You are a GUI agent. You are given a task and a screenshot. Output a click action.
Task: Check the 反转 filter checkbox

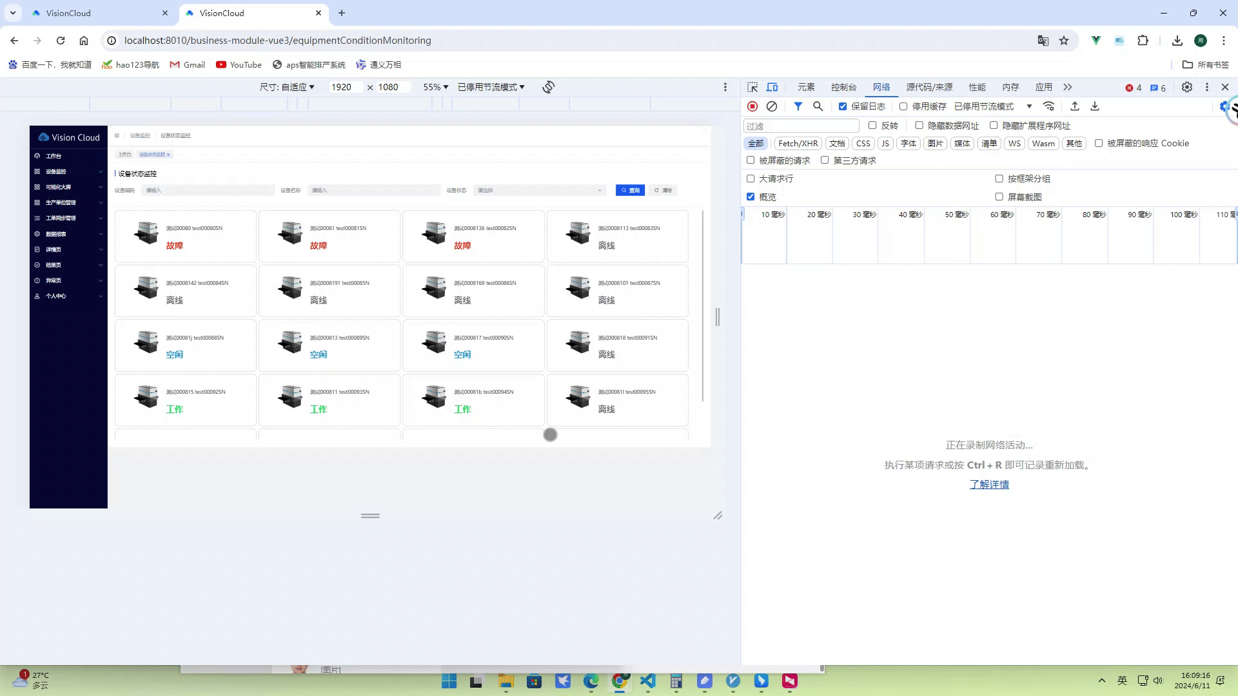[872, 126]
